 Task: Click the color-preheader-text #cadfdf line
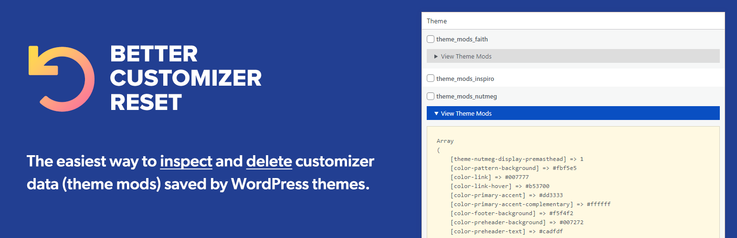(506, 231)
